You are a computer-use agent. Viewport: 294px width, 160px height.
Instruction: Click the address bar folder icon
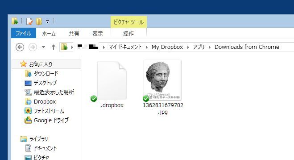coord(64,47)
